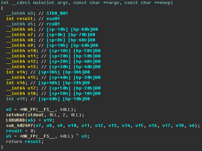Click the rcx@1 comment

point(53,24)
